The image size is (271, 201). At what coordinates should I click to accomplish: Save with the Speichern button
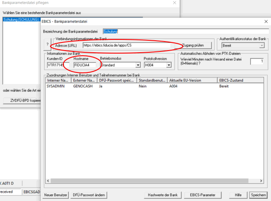(258, 195)
